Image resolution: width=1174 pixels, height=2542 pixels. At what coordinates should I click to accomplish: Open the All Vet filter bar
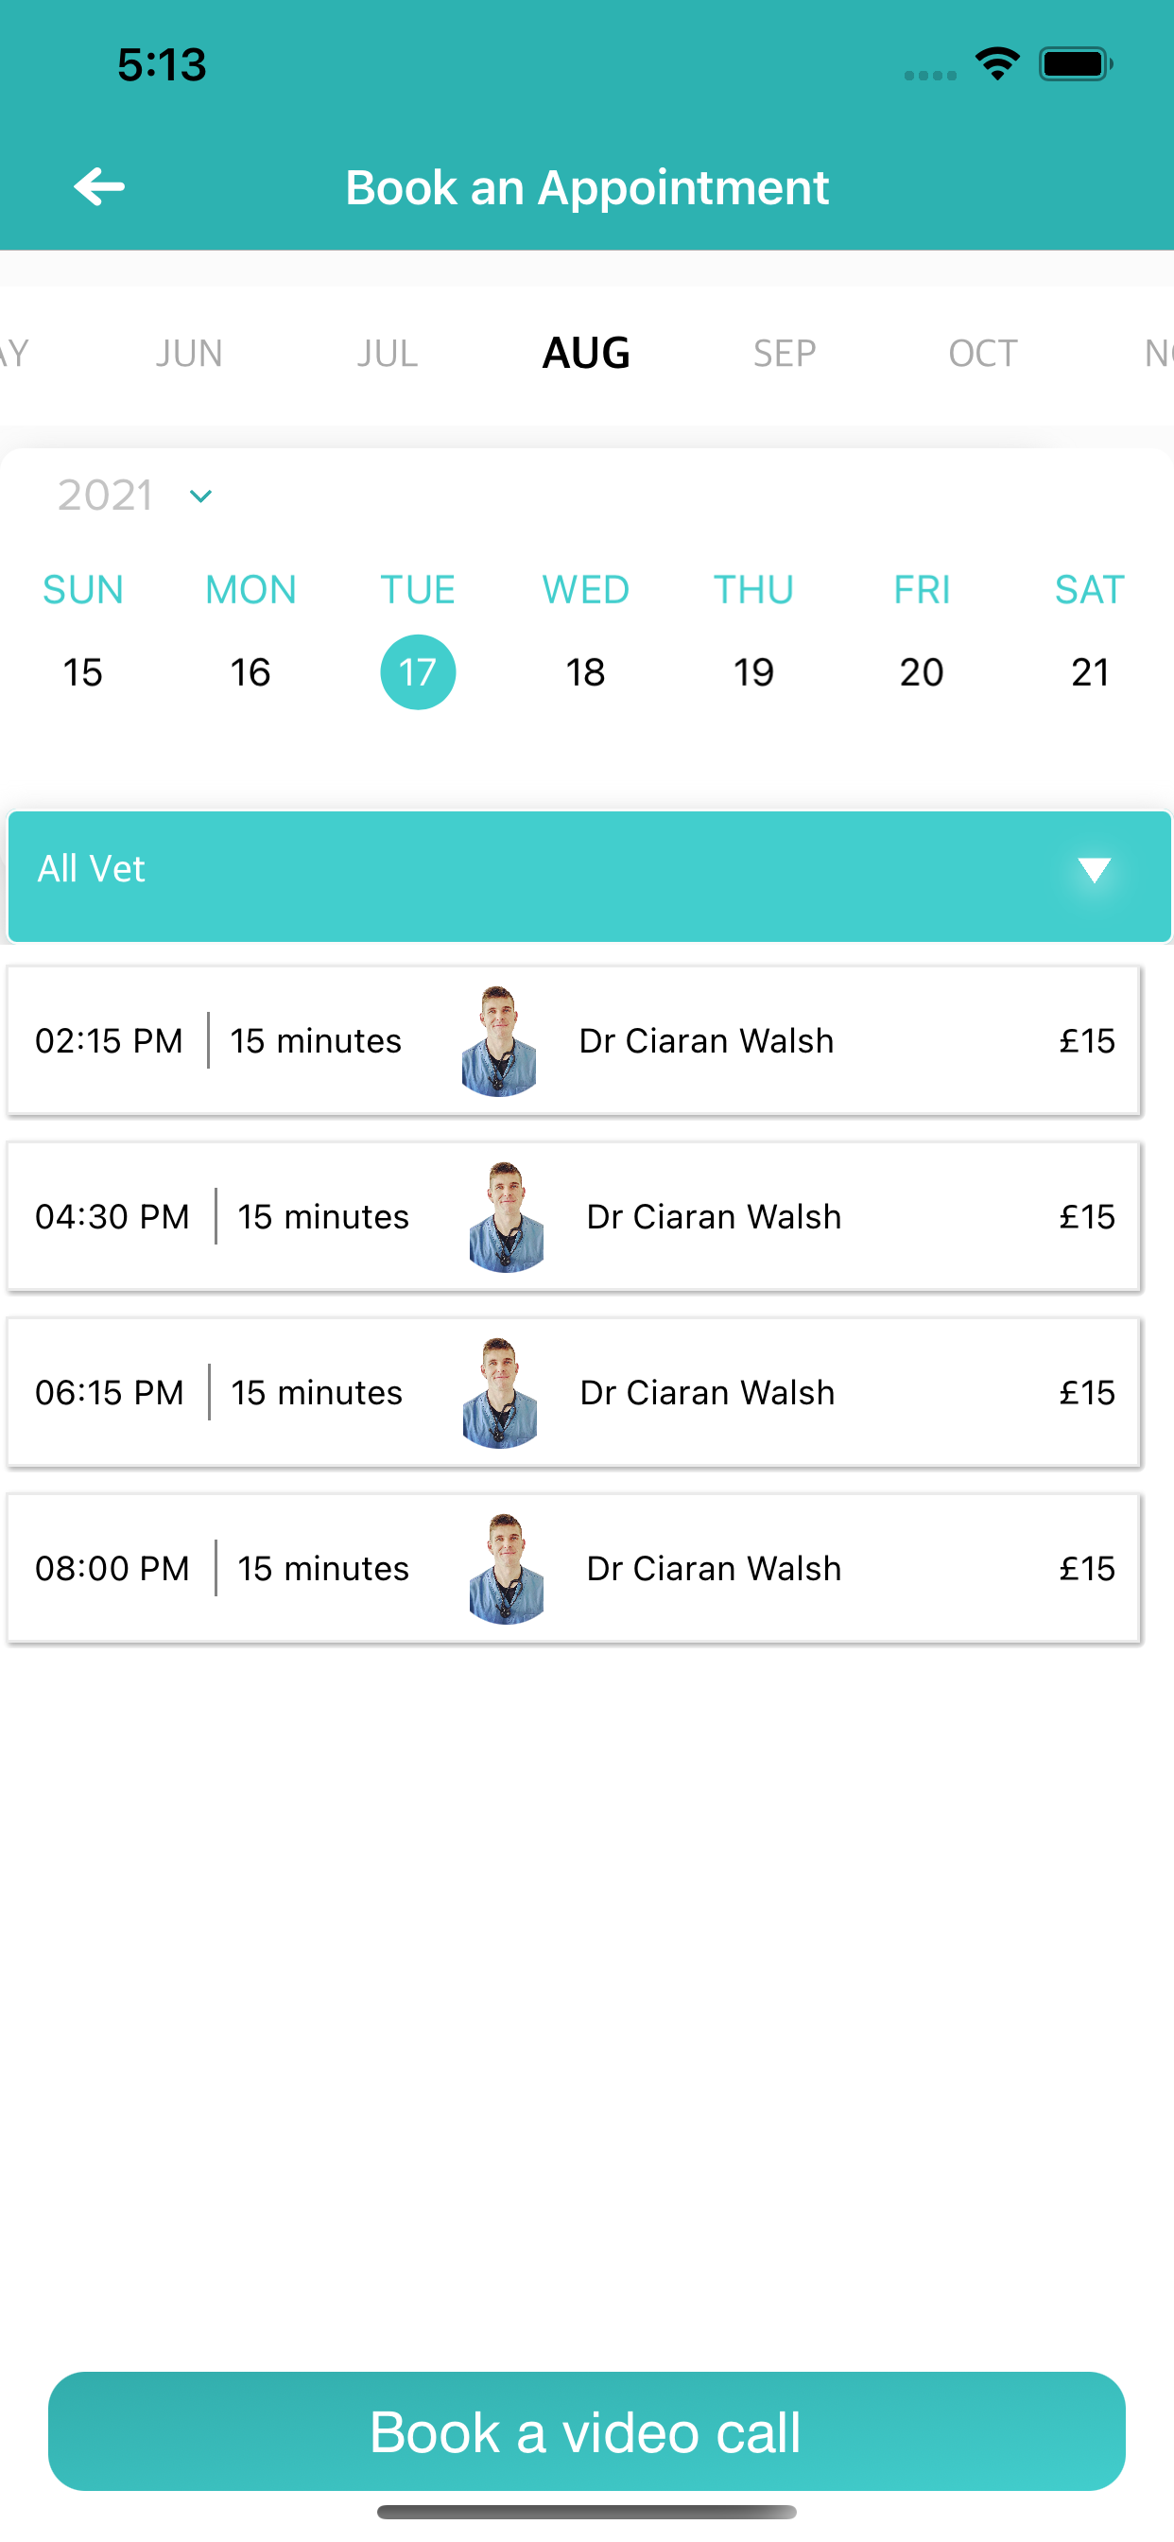(589, 877)
